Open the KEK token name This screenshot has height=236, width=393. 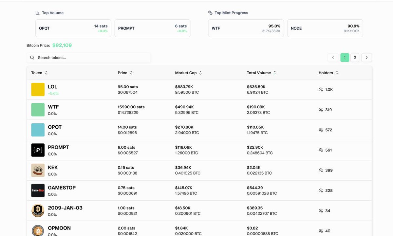coord(53,168)
